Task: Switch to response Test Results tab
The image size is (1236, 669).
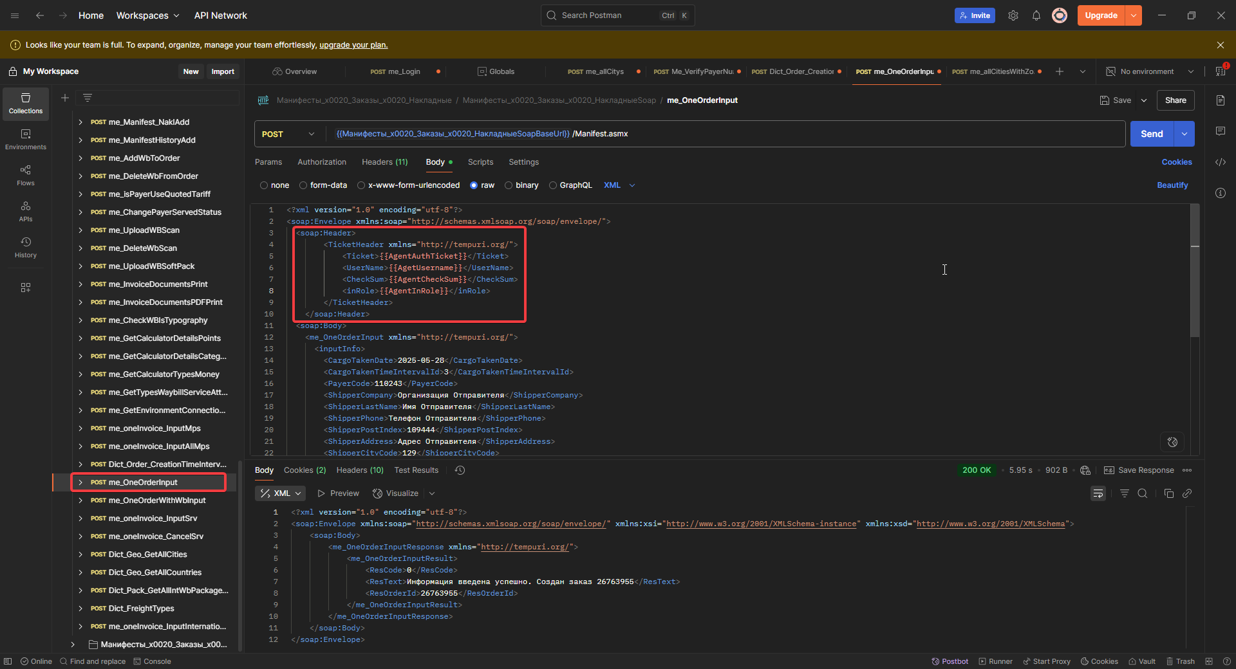Action: click(x=417, y=470)
